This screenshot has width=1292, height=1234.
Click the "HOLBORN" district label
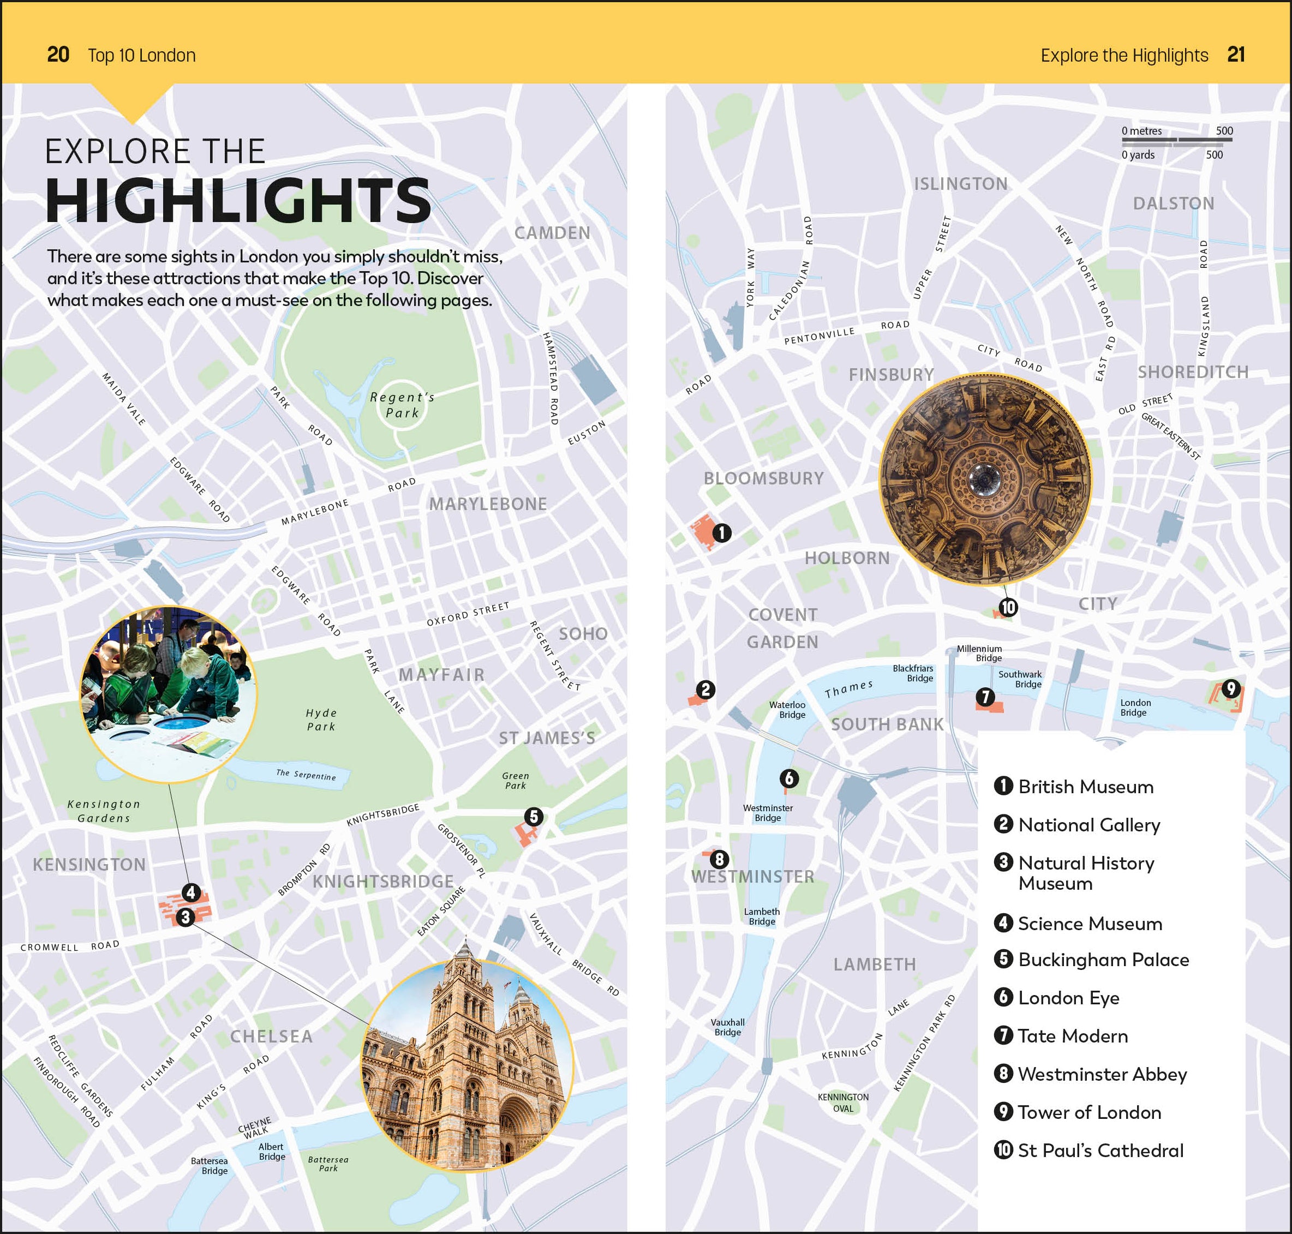[x=847, y=558]
